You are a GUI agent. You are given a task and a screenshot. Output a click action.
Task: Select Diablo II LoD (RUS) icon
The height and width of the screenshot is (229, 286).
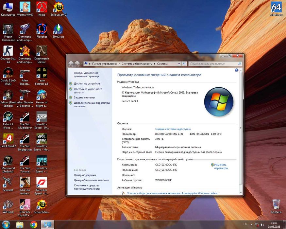point(8,76)
